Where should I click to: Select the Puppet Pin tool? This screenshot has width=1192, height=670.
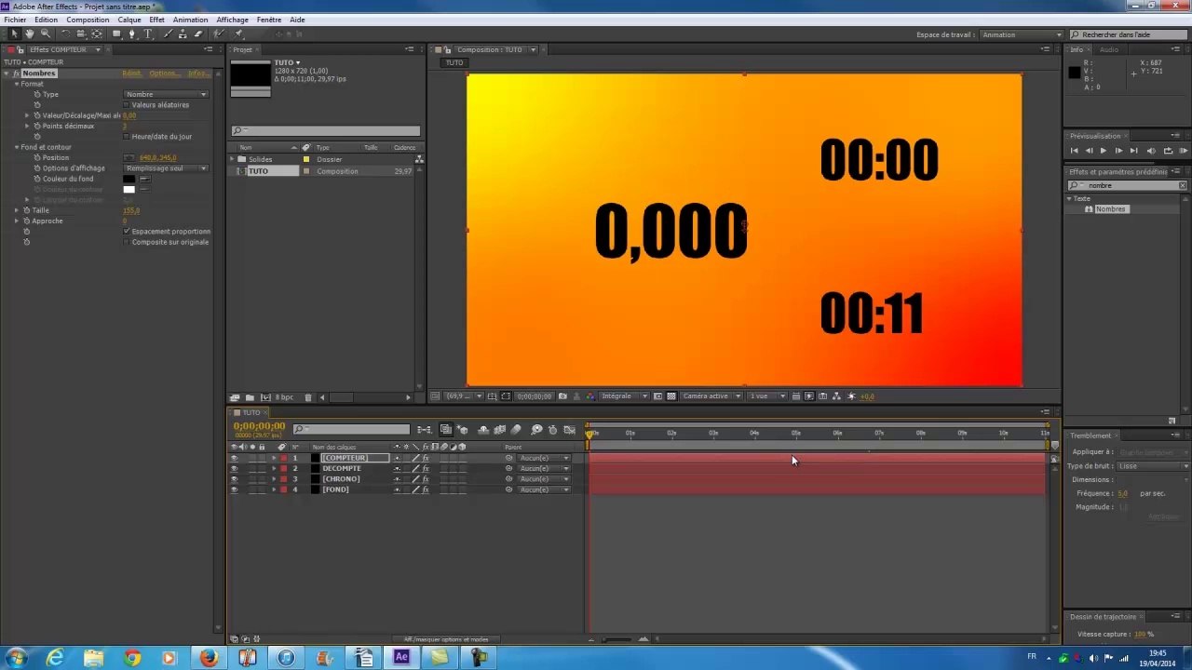pos(239,33)
